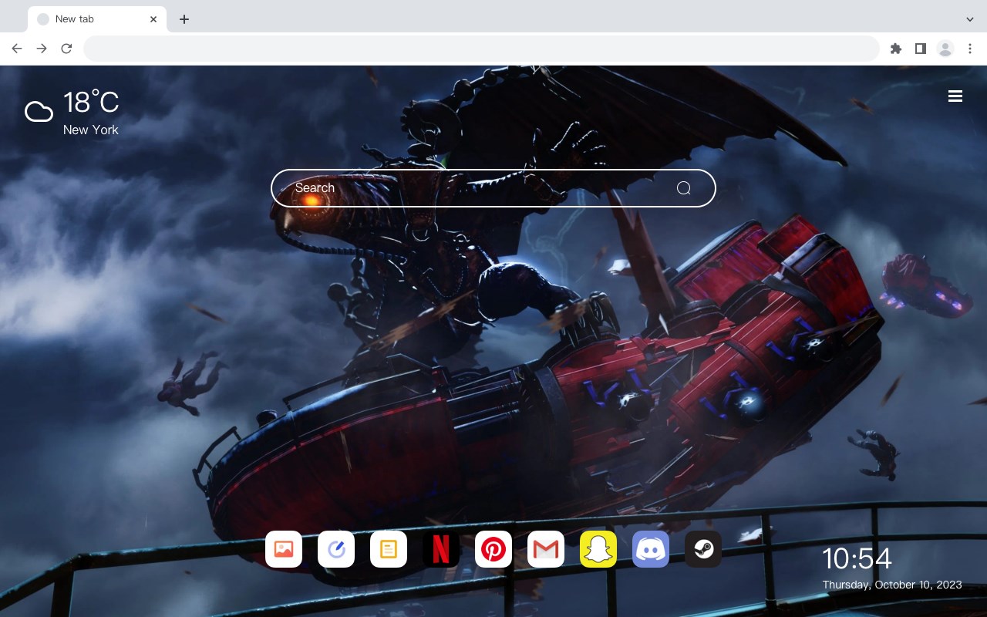The height and width of the screenshot is (617, 987).
Task: Open the Discord shortcut
Action: (x=651, y=549)
